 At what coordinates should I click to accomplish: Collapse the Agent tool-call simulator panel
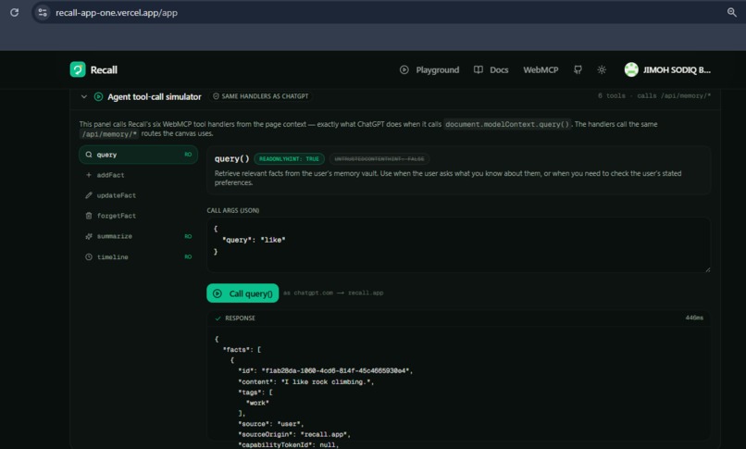(83, 96)
